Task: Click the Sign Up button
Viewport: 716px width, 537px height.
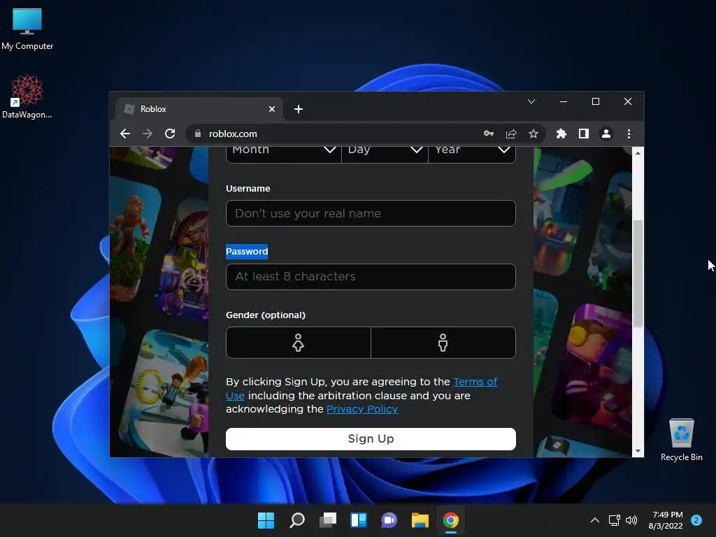Action: pyautogui.click(x=371, y=439)
